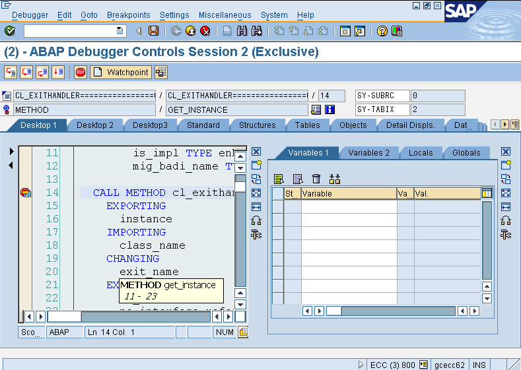This screenshot has height=370, width=521.
Task: Click the green Back arrow icon
Action: (176, 31)
